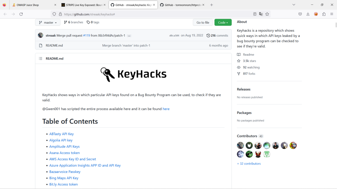Click the Readme book icon in About

pos(239,54)
